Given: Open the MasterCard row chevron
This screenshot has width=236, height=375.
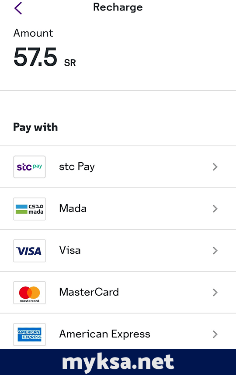Looking at the screenshot, I should pos(215,293).
